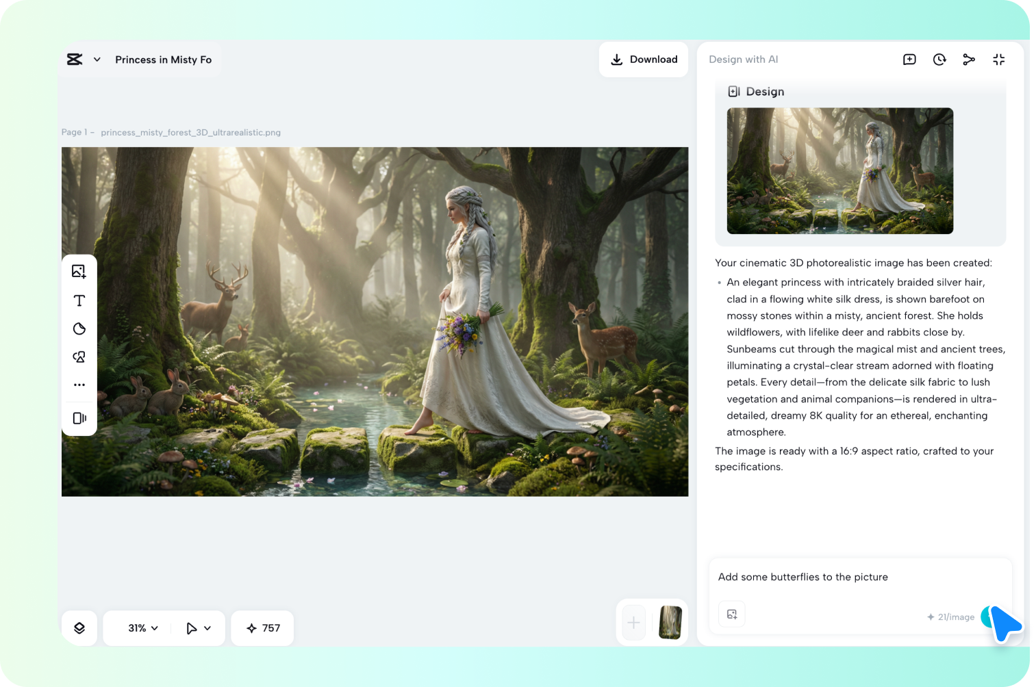Select the Add Image tool in the left toolbar
Image resolution: width=1036 pixels, height=687 pixels.
point(79,271)
